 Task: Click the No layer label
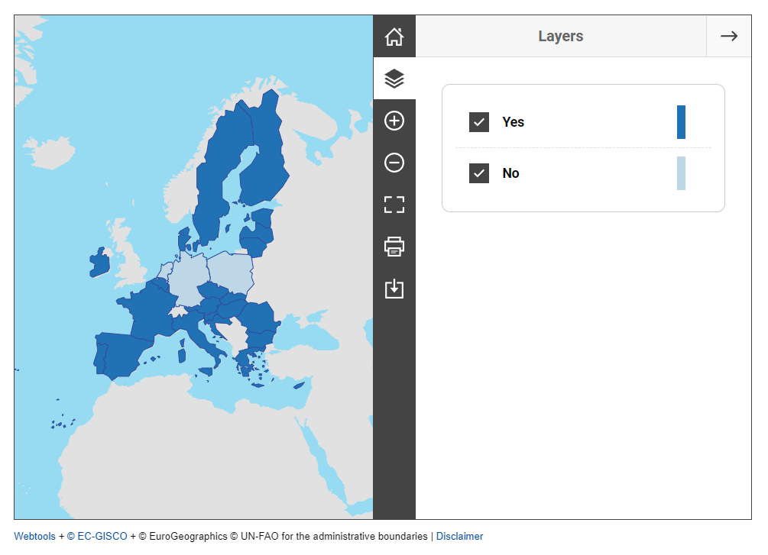(510, 173)
